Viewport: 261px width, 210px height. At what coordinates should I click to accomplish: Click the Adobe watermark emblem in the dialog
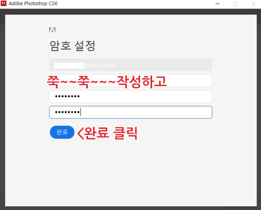(x=52, y=30)
